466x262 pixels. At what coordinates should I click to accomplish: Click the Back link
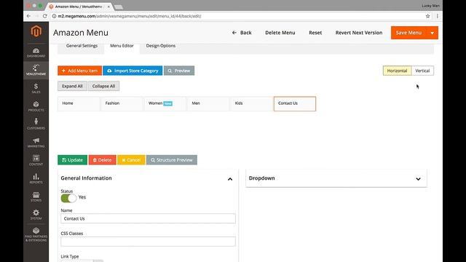tap(242, 33)
